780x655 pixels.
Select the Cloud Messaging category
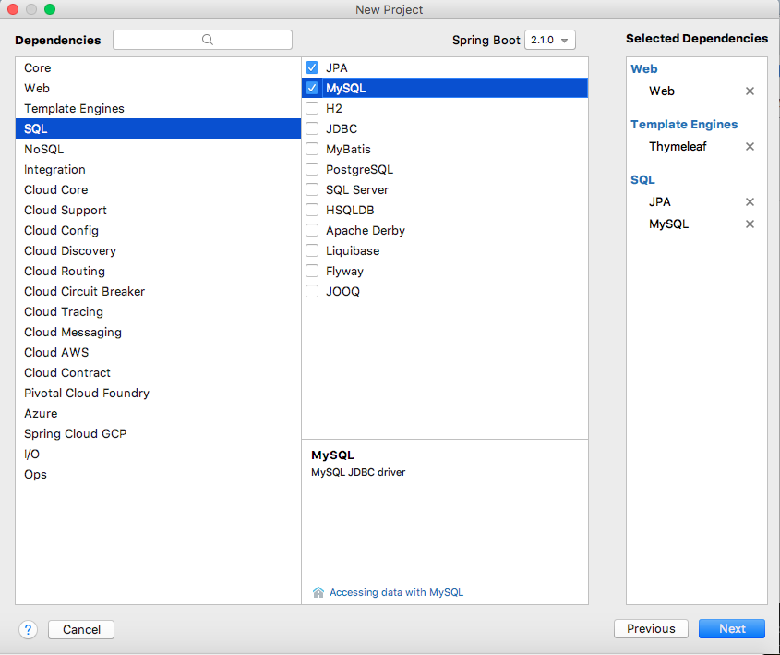[x=158, y=332]
